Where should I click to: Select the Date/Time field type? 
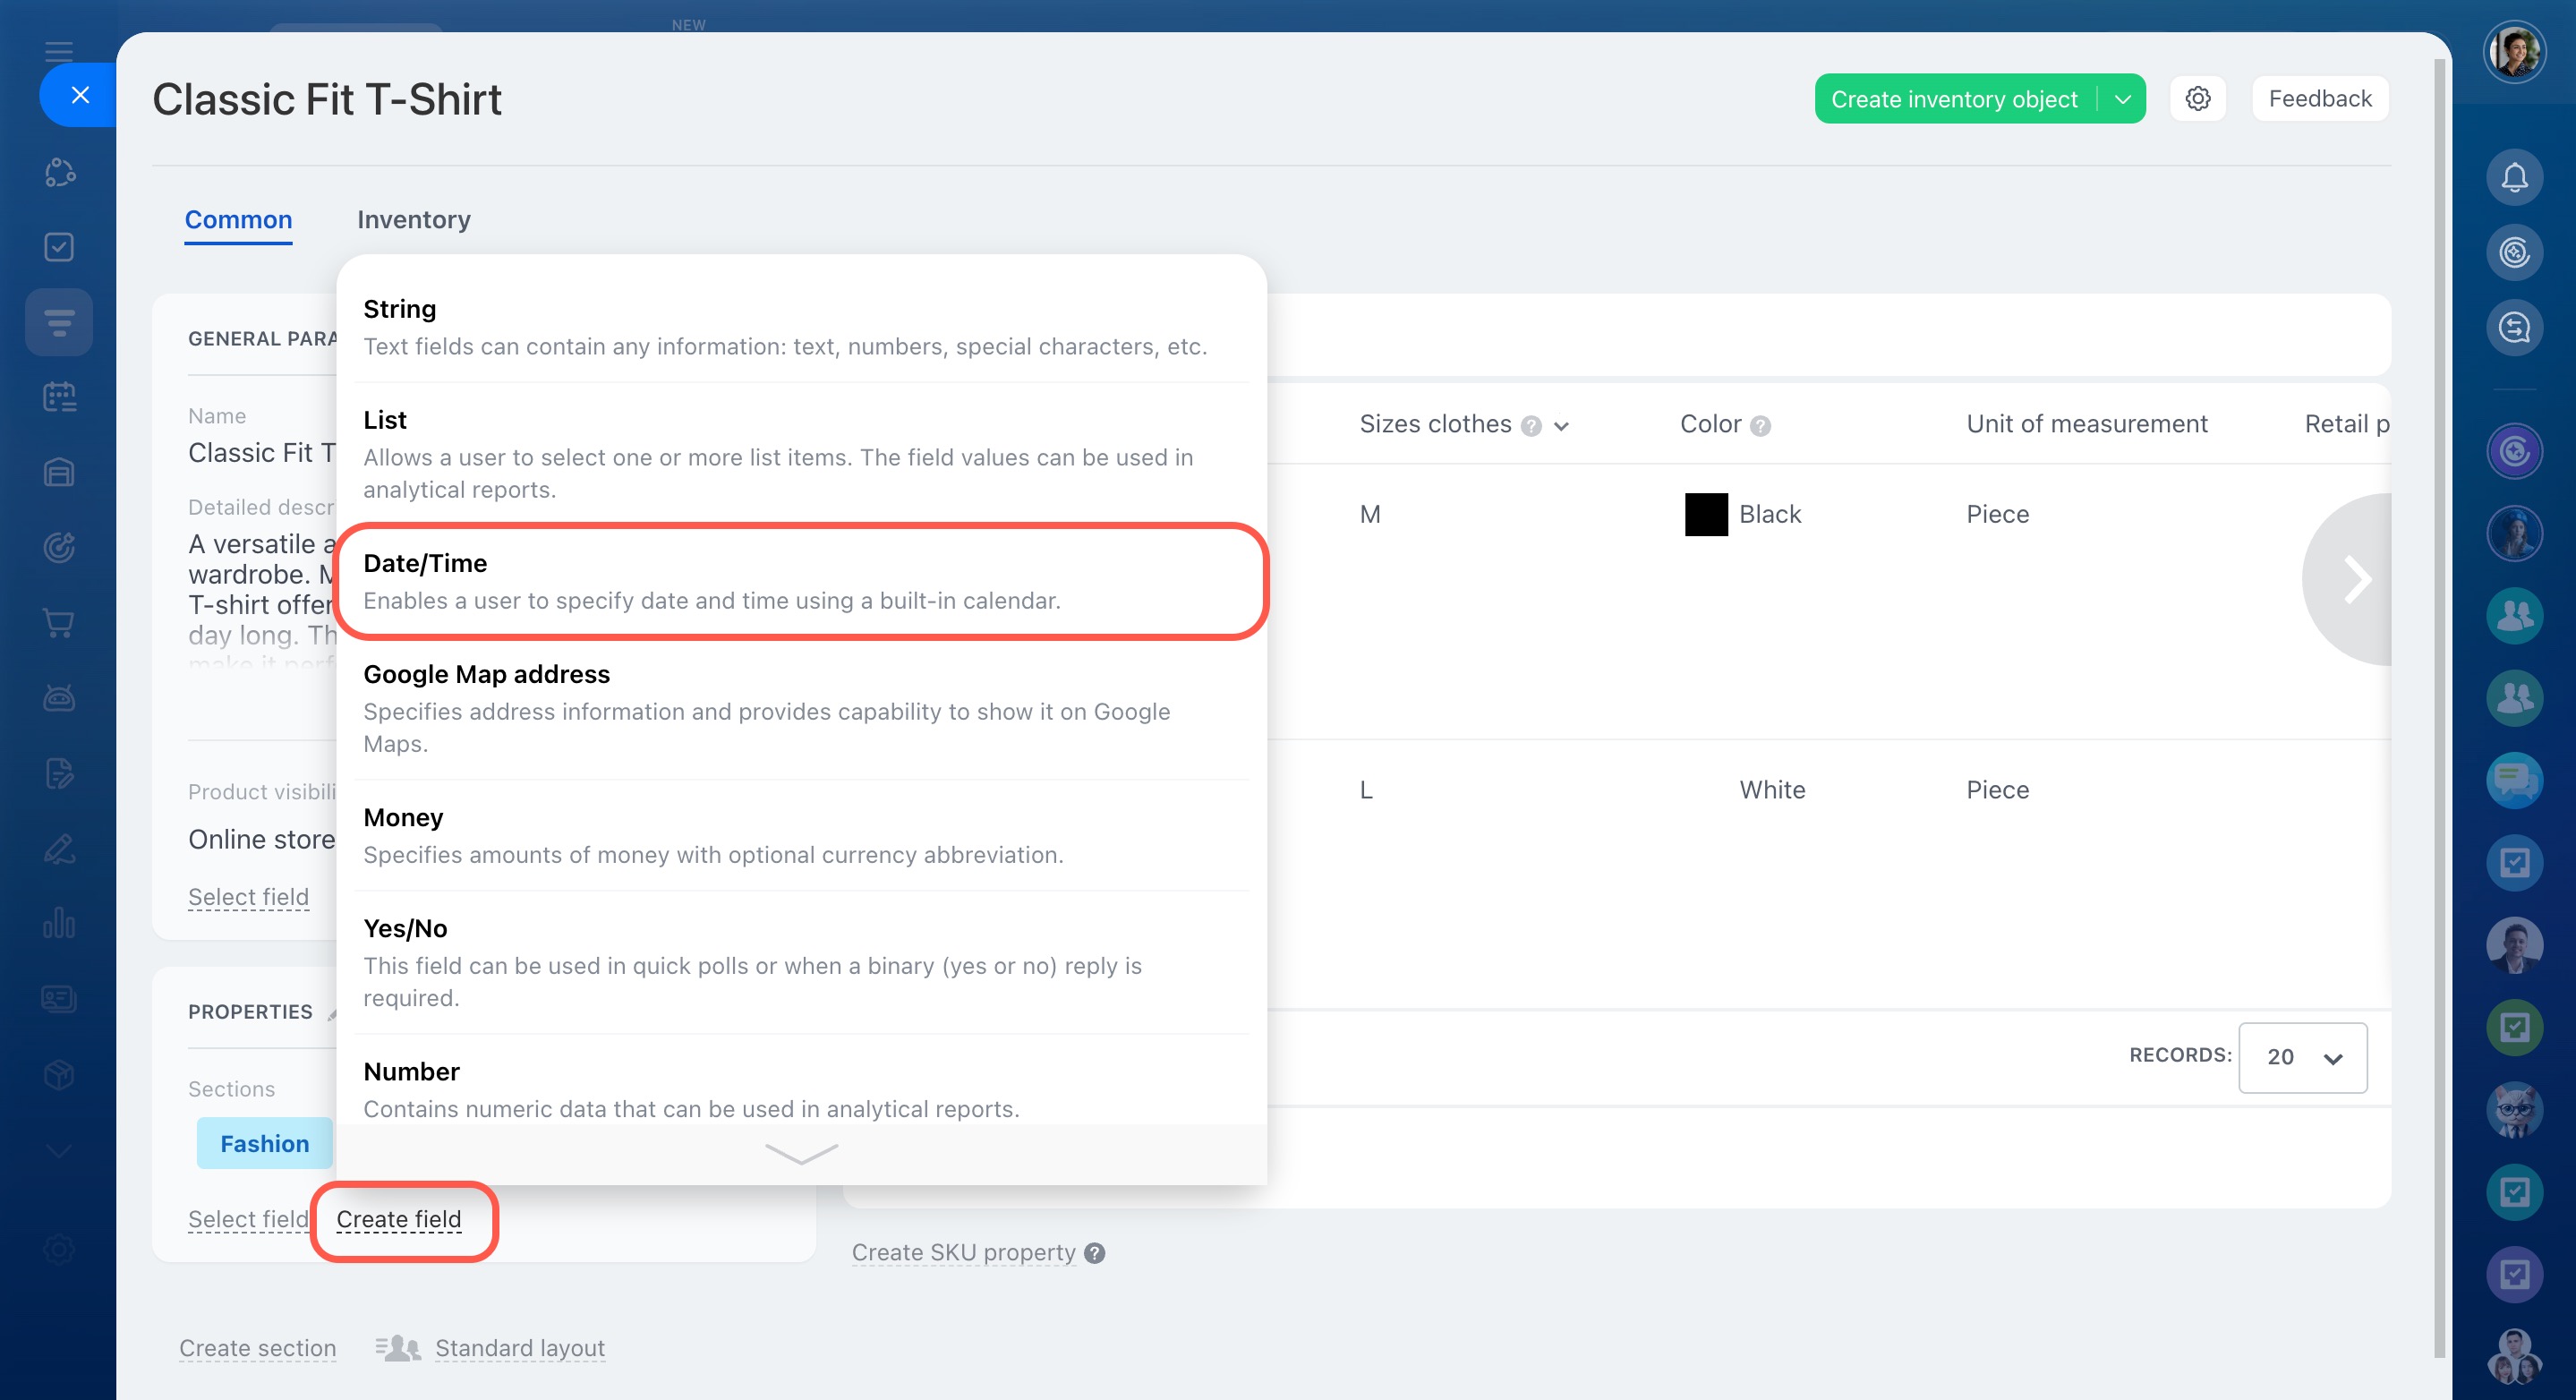click(x=801, y=581)
